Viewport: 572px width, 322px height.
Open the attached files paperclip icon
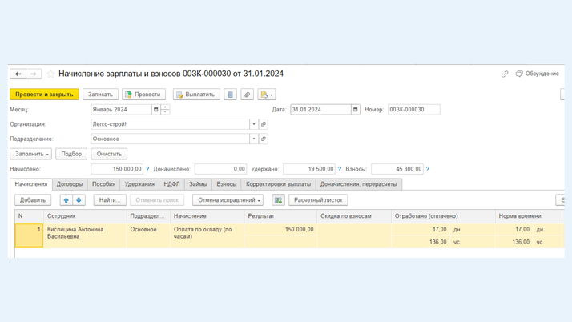pyautogui.click(x=247, y=95)
